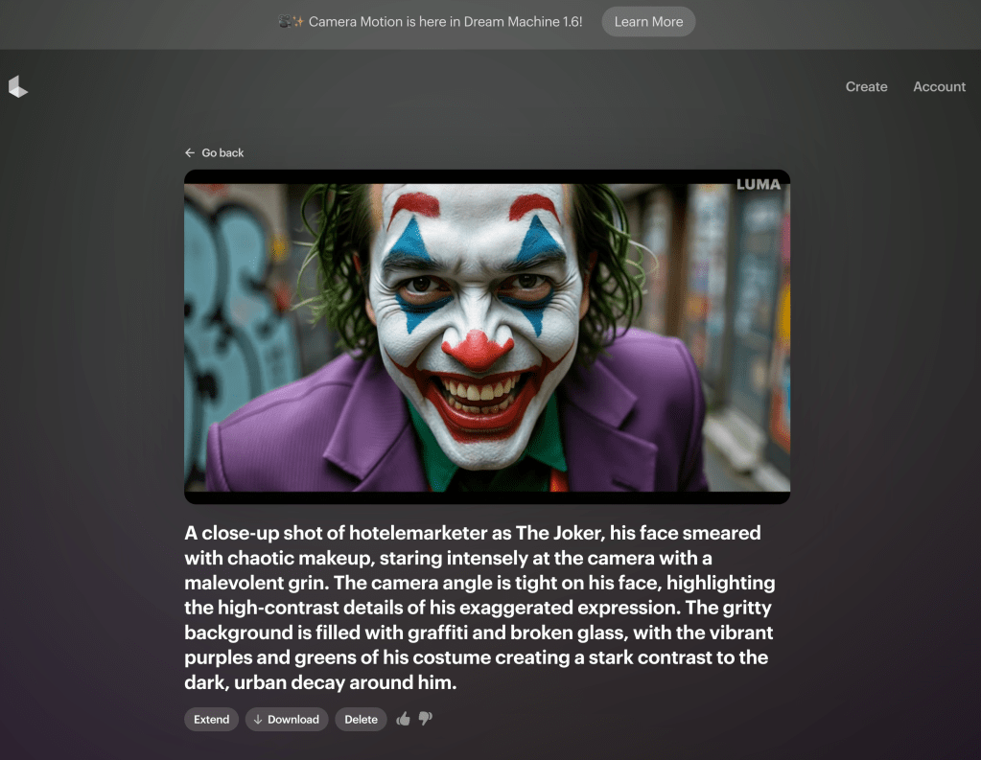This screenshot has height=760, width=981.
Task: Click the left arrow beside Go back
Action: [x=190, y=153]
